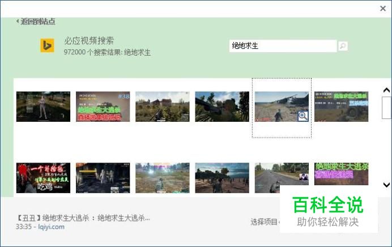Click the 972000 个搜索结果 text

(x=107, y=52)
